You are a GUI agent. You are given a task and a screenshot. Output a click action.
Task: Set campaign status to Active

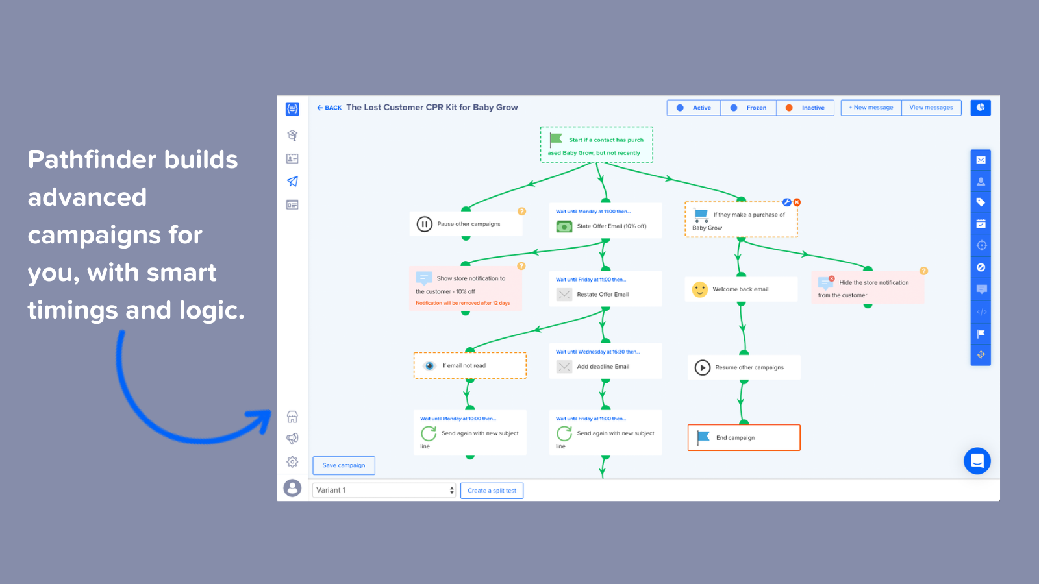coord(694,108)
